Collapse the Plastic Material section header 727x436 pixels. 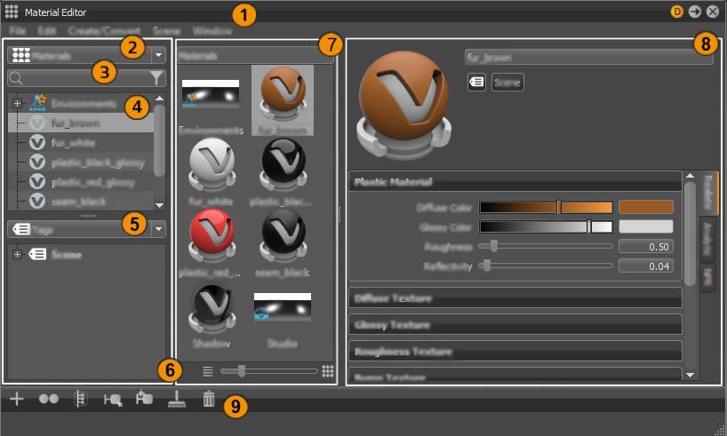[x=515, y=181]
